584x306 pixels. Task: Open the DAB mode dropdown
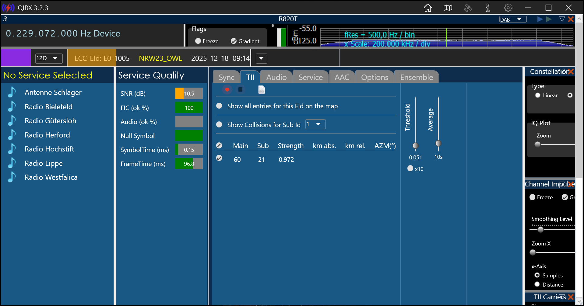pos(513,19)
